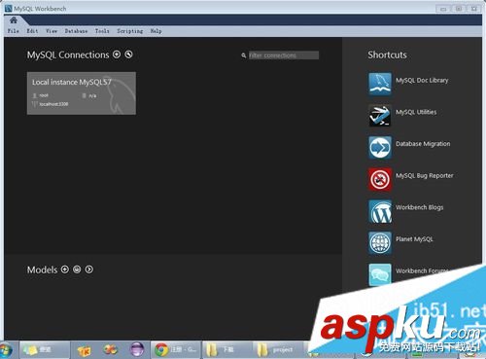Screen dimensions: 486x359
Task: Open the purple sphere app in taskbar
Action: pos(137,349)
